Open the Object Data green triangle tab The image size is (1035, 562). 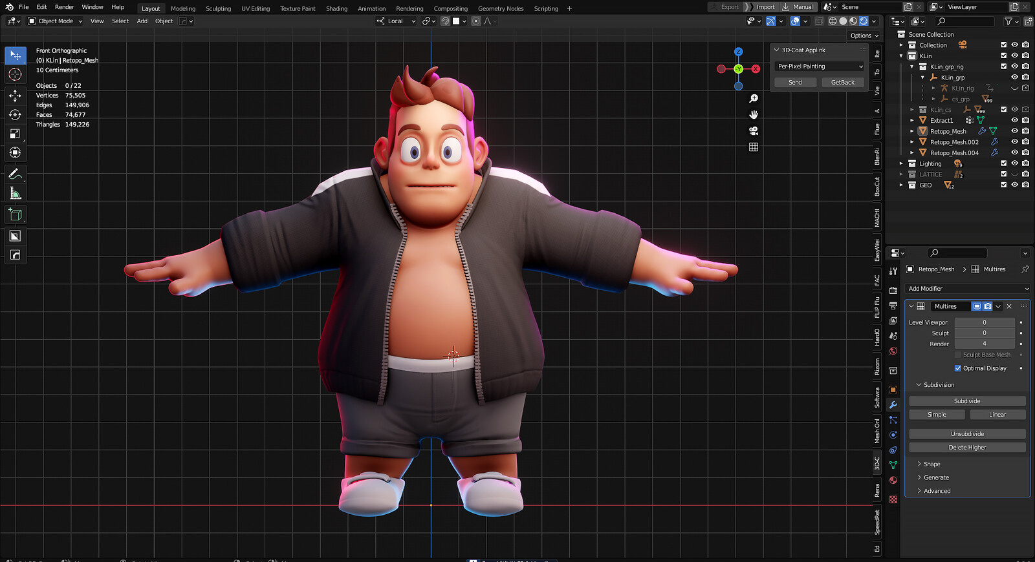[x=893, y=465]
